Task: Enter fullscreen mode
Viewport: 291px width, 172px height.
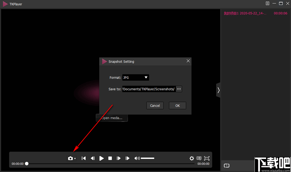Action: coord(207,158)
